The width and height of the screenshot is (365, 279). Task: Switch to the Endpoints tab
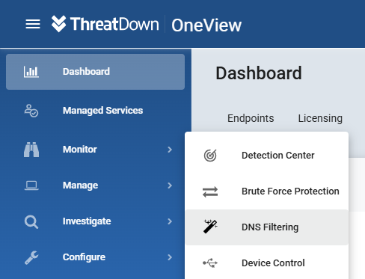click(251, 118)
